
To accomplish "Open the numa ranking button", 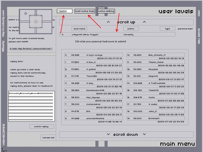I will pos(106,11).
